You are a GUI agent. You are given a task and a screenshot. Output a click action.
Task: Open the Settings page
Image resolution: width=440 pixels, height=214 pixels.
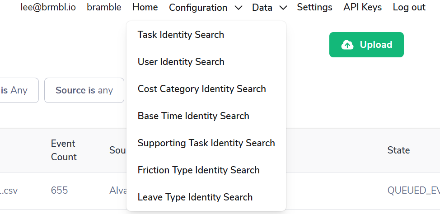tap(314, 7)
